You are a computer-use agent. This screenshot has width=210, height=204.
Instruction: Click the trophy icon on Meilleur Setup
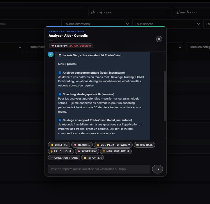pos(104,151)
